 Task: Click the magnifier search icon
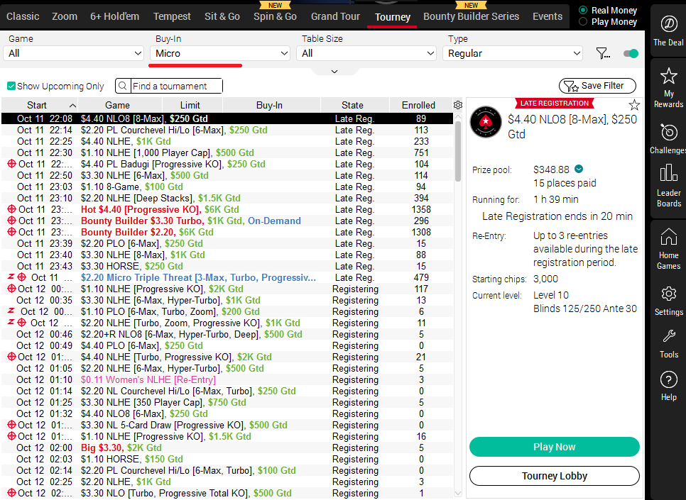[x=123, y=86]
